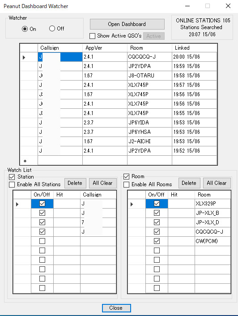Select the JP6YIDA room cell

149,123
